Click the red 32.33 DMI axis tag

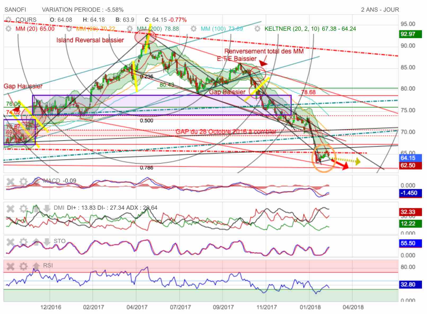410,212
